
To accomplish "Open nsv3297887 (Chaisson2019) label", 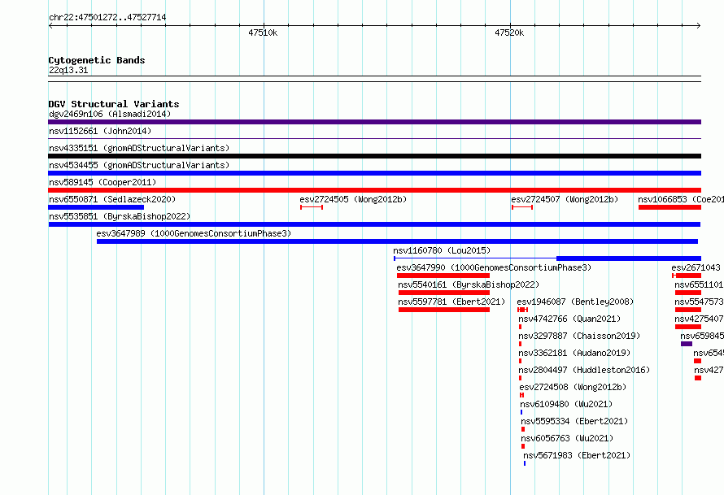I will coord(579,336).
